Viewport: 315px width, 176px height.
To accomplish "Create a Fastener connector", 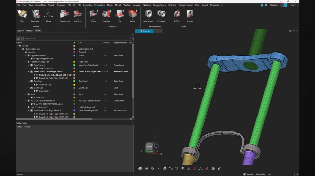I will (107, 16).
